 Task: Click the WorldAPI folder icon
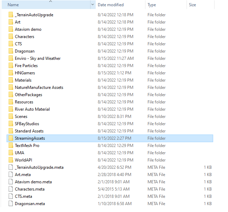tap(11, 160)
